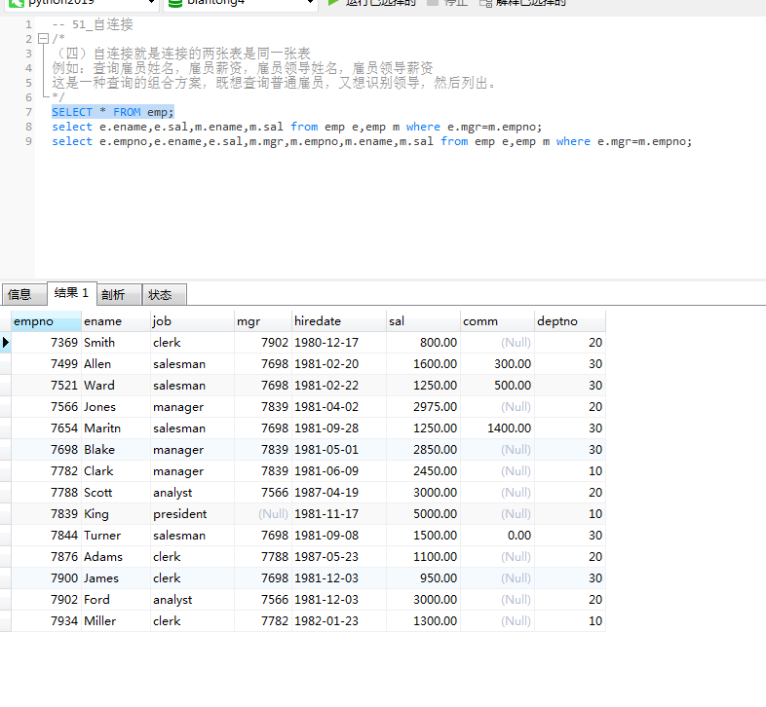Select Miller's mgr 7782 cell
The width and height of the screenshot is (766, 707).
263,621
